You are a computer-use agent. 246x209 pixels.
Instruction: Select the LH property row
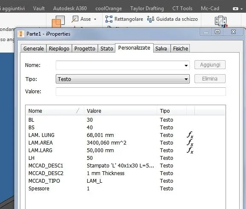click(x=126, y=158)
